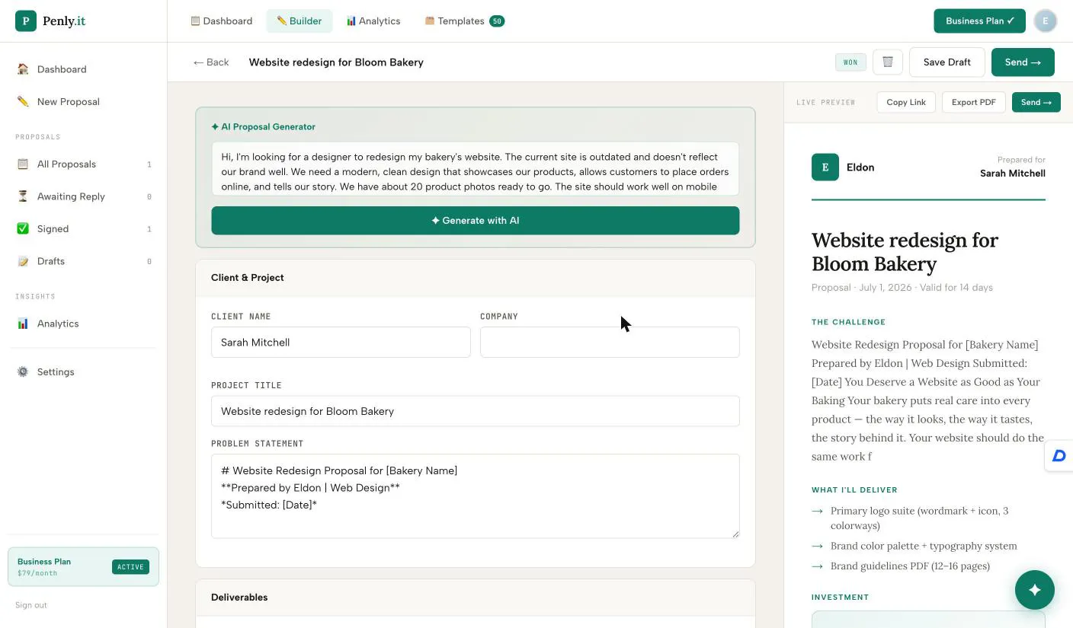
Task: Switch to the Builder tab
Action: 299,21
